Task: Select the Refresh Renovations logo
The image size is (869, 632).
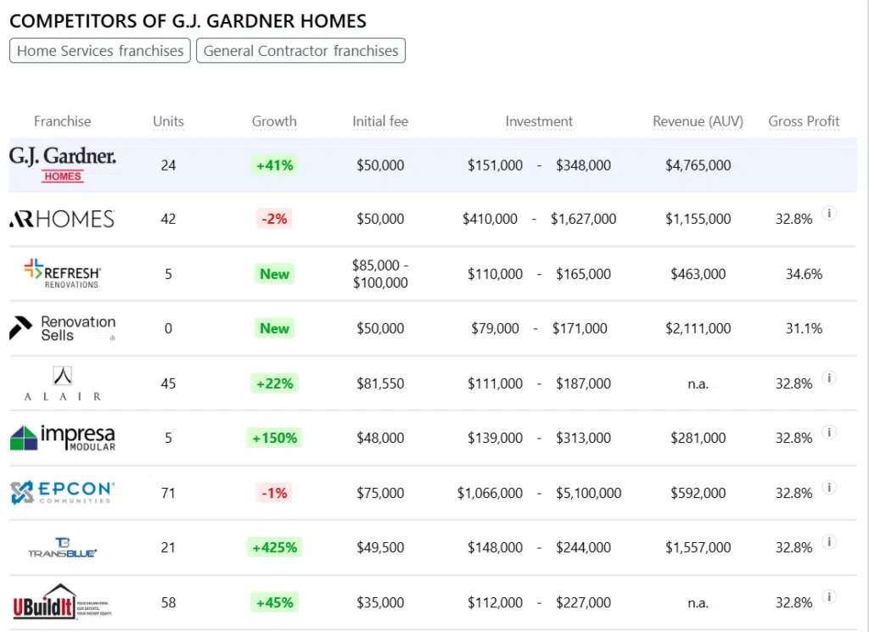Action: [62, 273]
